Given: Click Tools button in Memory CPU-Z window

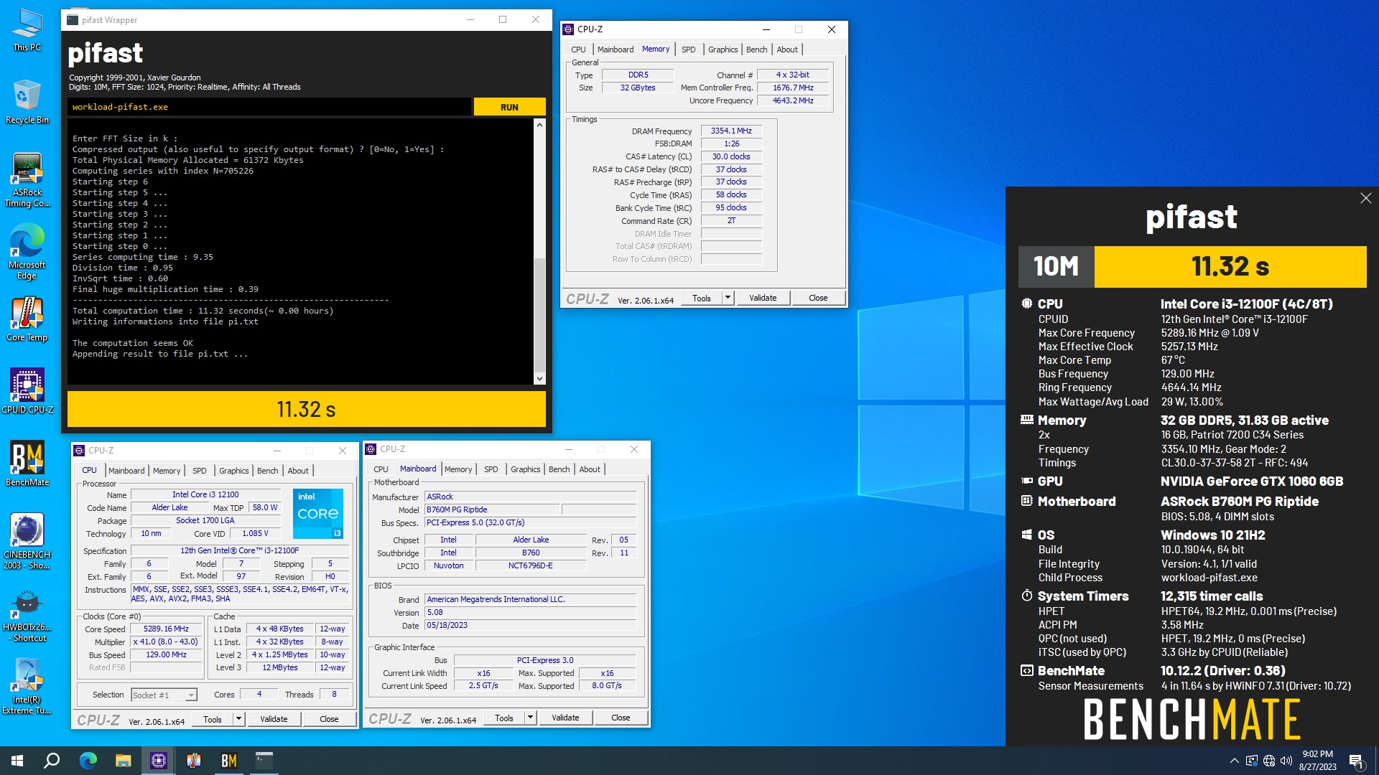Looking at the screenshot, I should (x=702, y=298).
